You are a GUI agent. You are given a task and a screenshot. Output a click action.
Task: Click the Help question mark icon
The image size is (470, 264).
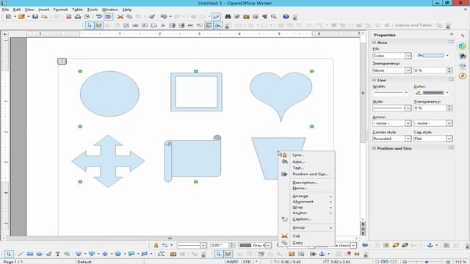point(286,17)
